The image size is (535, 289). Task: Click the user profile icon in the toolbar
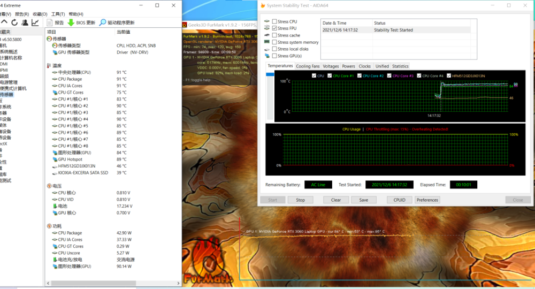[x=25, y=22]
